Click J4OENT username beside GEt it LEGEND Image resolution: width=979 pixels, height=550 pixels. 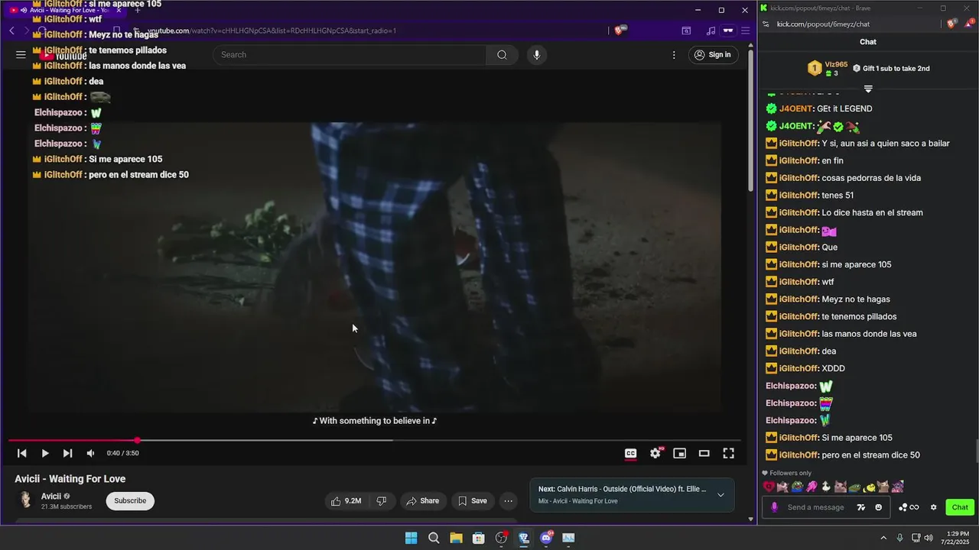coord(795,108)
